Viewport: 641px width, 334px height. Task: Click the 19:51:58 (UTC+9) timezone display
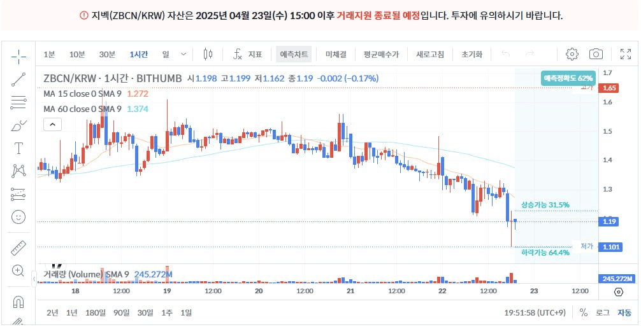click(535, 312)
